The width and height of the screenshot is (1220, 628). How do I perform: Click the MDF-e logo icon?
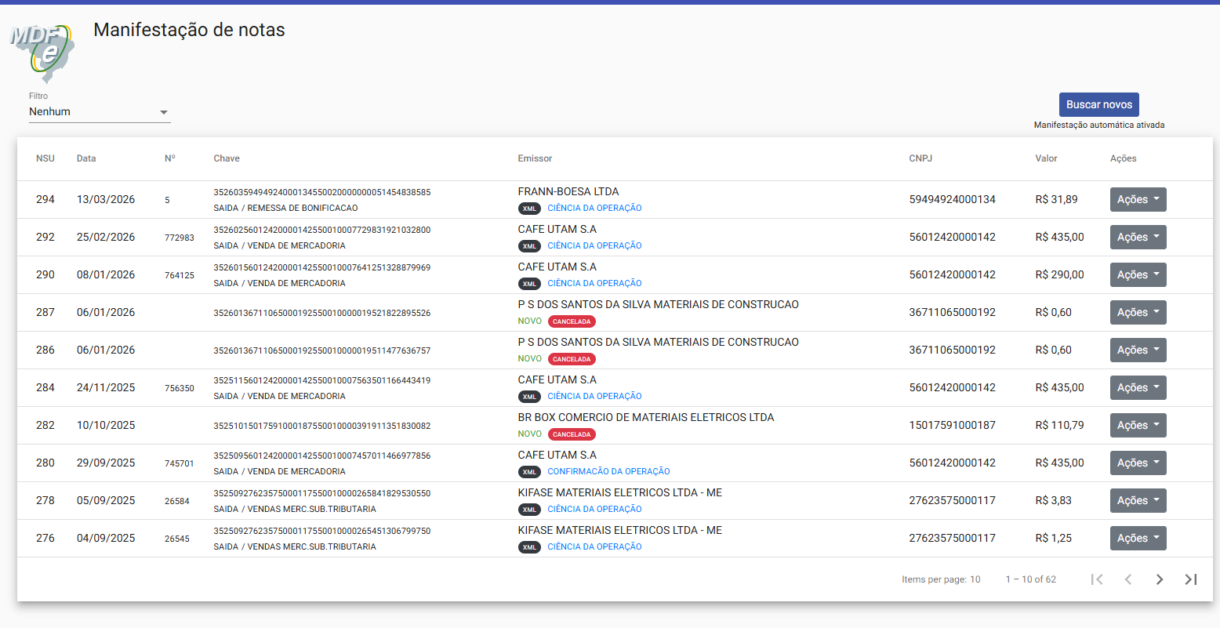pos(42,52)
